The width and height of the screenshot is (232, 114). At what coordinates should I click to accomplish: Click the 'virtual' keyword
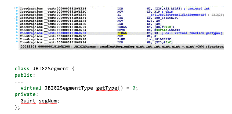(31, 88)
